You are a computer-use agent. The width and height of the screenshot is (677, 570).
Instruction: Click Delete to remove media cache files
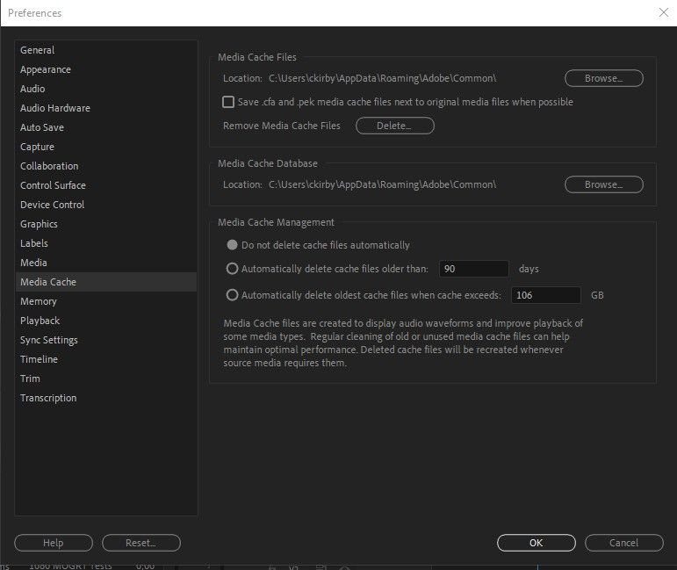394,126
